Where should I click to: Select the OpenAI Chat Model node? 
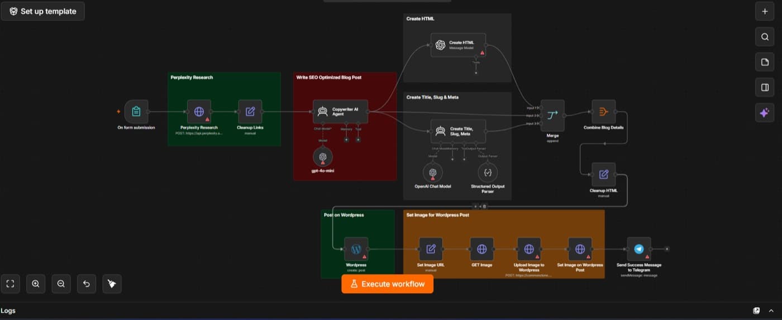click(x=432, y=173)
